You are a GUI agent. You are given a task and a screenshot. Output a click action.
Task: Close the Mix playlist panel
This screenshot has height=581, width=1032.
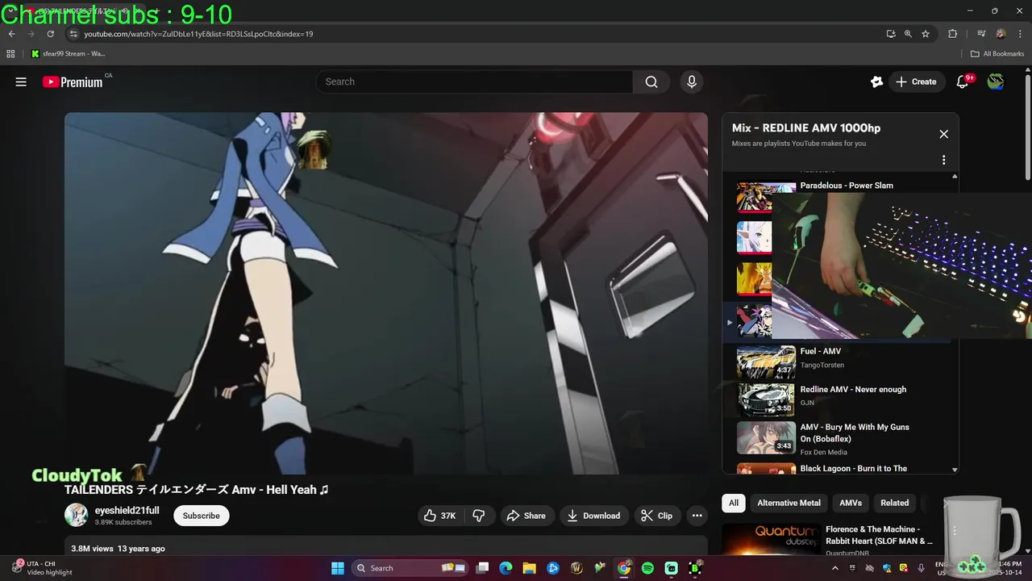[x=943, y=134]
